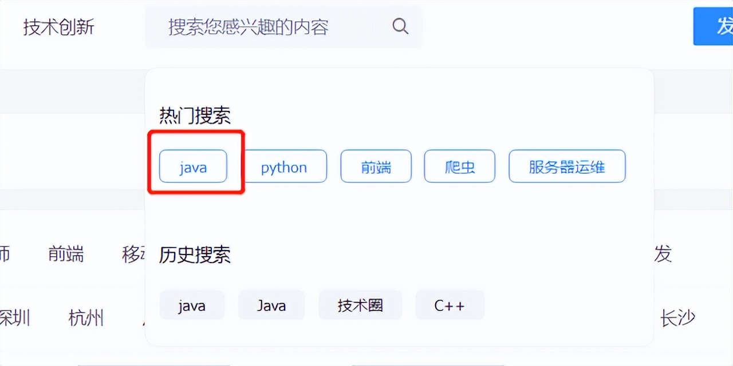Click the search input field
Image resolution: width=733 pixels, height=366 pixels.
(x=258, y=26)
